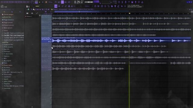The width and height of the screenshot is (193, 108).
Task: Click the tempo value field
Action: (x=50, y=2)
